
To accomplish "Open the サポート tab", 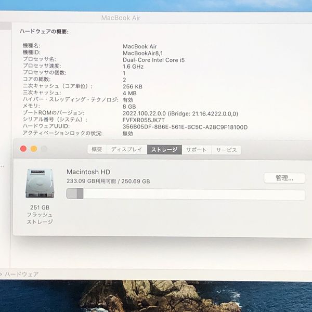I will pyautogui.click(x=197, y=150).
